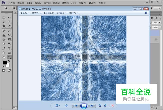Viewport: 163px width, 110px height.
Task: Open Photo Viewer help icon
Action: [x=146, y=13]
